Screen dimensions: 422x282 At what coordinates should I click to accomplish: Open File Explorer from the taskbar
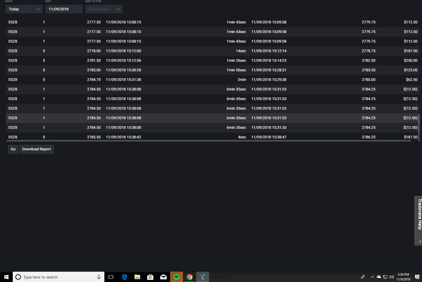(x=137, y=277)
